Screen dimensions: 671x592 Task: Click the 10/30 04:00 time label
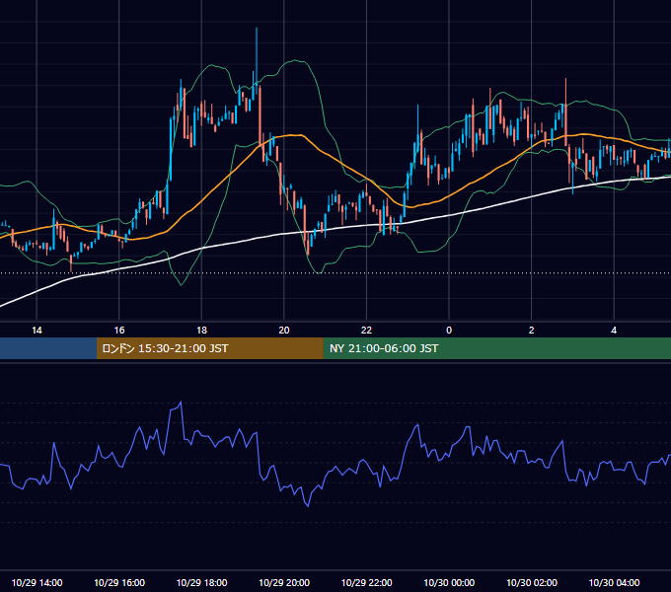(614, 582)
